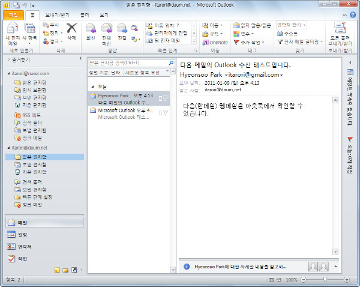Open Outlook help question mark
Viewport: 360px width, 287px height.
pyautogui.click(x=353, y=15)
